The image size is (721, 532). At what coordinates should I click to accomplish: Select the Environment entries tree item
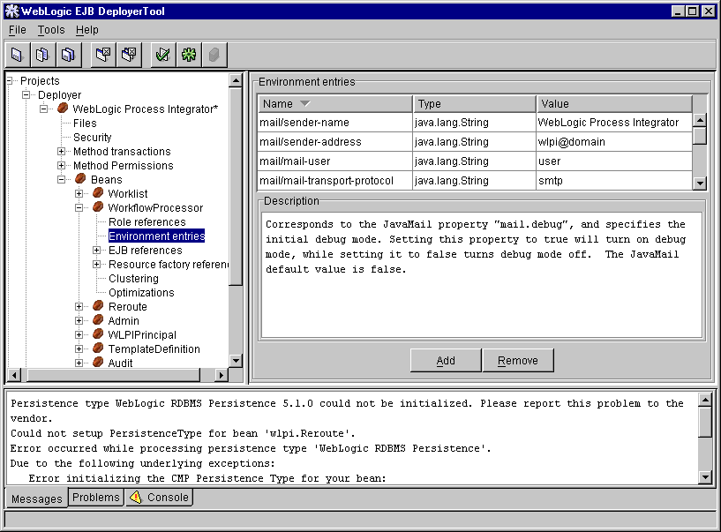[x=156, y=236]
